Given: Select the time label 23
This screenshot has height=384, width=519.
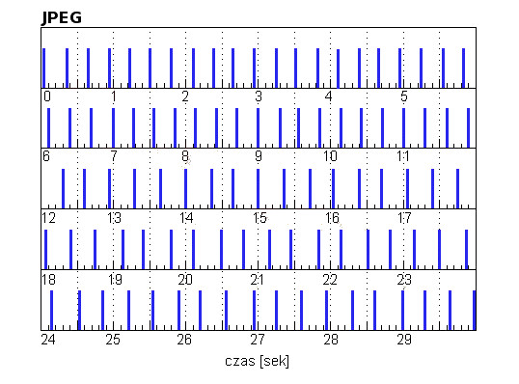Looking at the screenshot, I should point(404,280).
